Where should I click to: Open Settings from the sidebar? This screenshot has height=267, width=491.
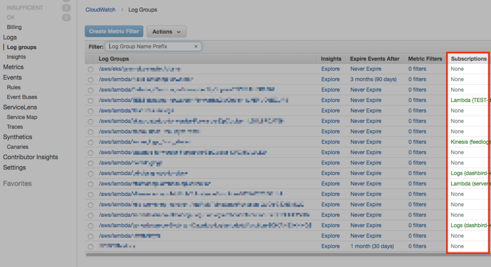tap(14, 167)
